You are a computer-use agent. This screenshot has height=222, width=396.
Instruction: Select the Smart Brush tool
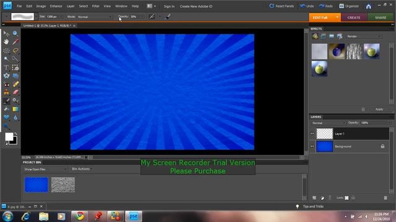tap(15, 101)
